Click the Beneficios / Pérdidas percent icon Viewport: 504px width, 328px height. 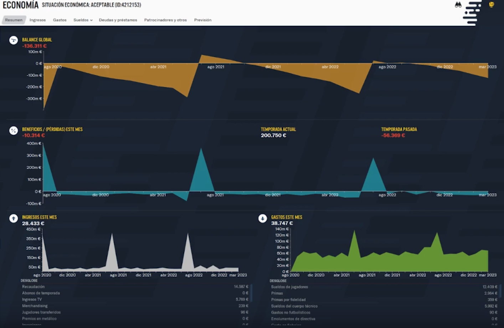[x=14, y=130]
